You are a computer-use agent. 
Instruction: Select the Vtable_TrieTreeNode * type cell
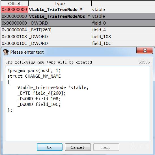(60, 10)
